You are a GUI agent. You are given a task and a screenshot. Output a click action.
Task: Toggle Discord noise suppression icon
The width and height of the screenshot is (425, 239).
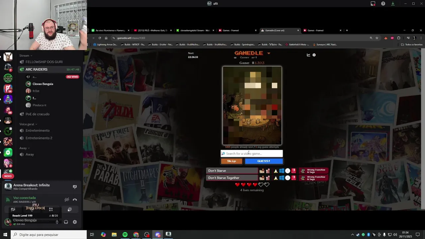pos(67,199)
